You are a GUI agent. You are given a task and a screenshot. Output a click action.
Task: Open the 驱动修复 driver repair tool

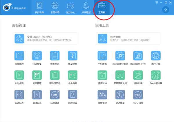pyautogui.click(x=120, y=94)
